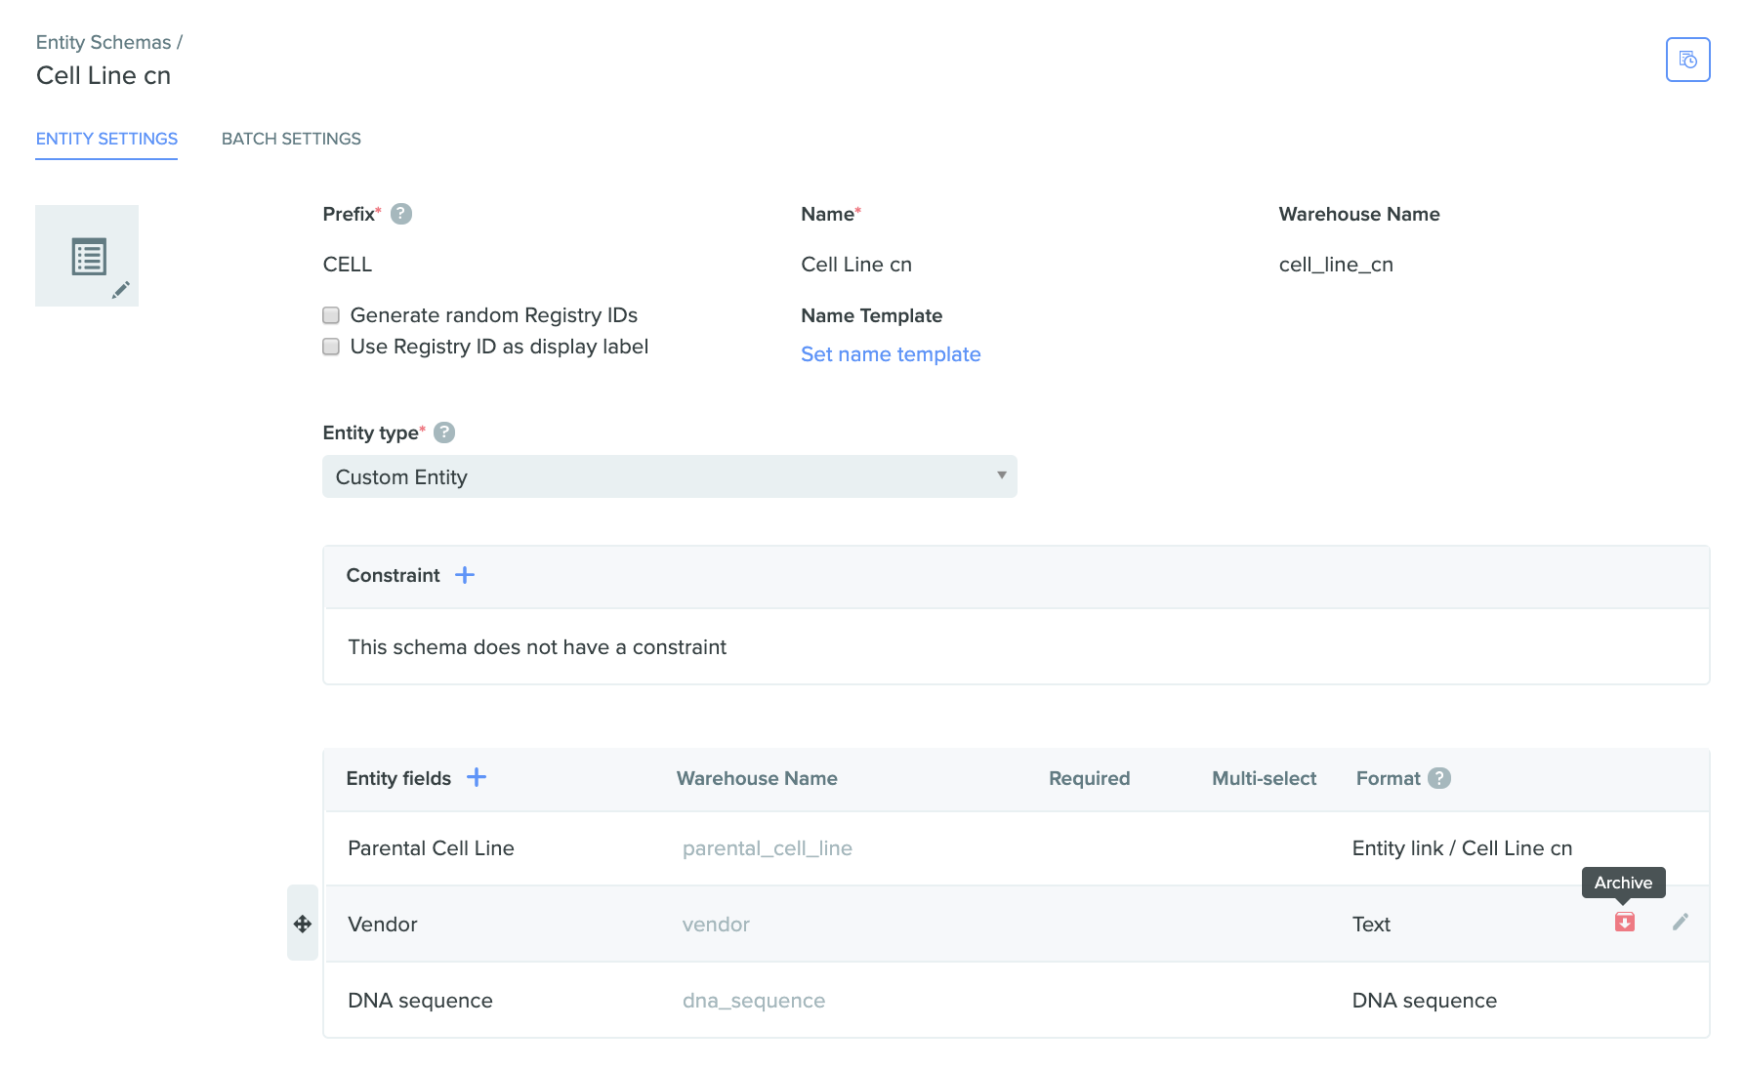Click the dna_sequence warehouse name
This screenshot has height=1070, width=1746.
pyautogui.click(x=754, y=1001)
